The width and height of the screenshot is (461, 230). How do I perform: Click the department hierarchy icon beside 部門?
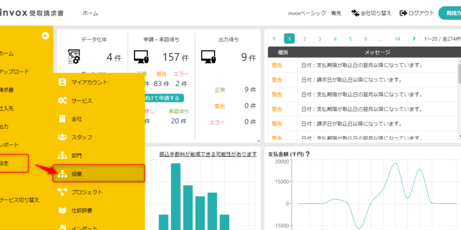tap(62, 155)
